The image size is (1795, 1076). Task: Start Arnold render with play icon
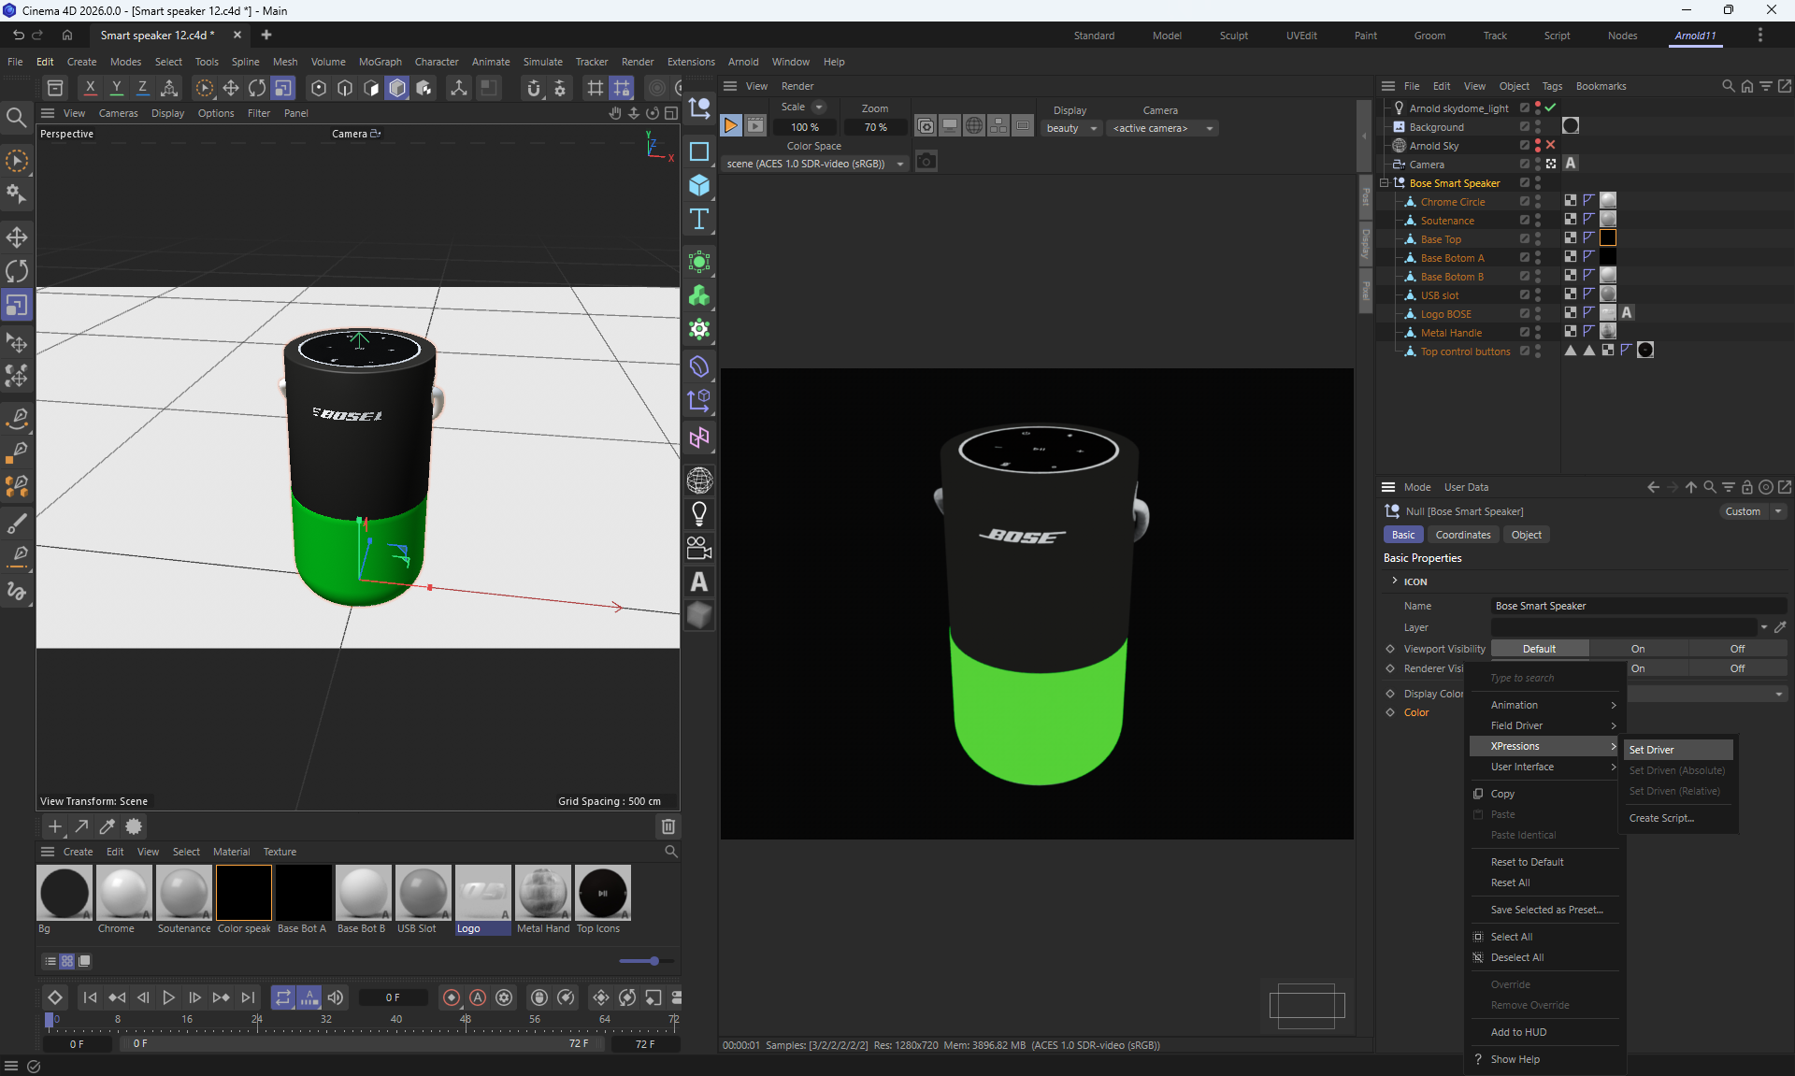tap(730, 126)
